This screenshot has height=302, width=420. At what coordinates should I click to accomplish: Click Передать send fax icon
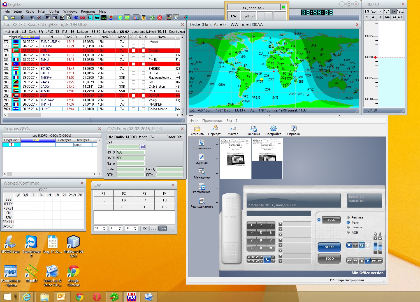(x=215, y=131)
